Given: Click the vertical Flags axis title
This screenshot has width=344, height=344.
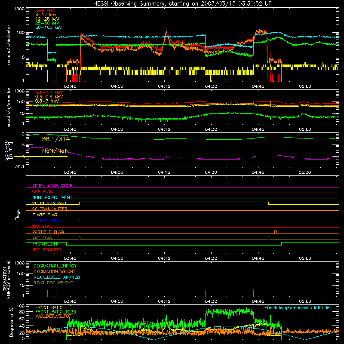Looking at the screenshot, I should 18,215.
